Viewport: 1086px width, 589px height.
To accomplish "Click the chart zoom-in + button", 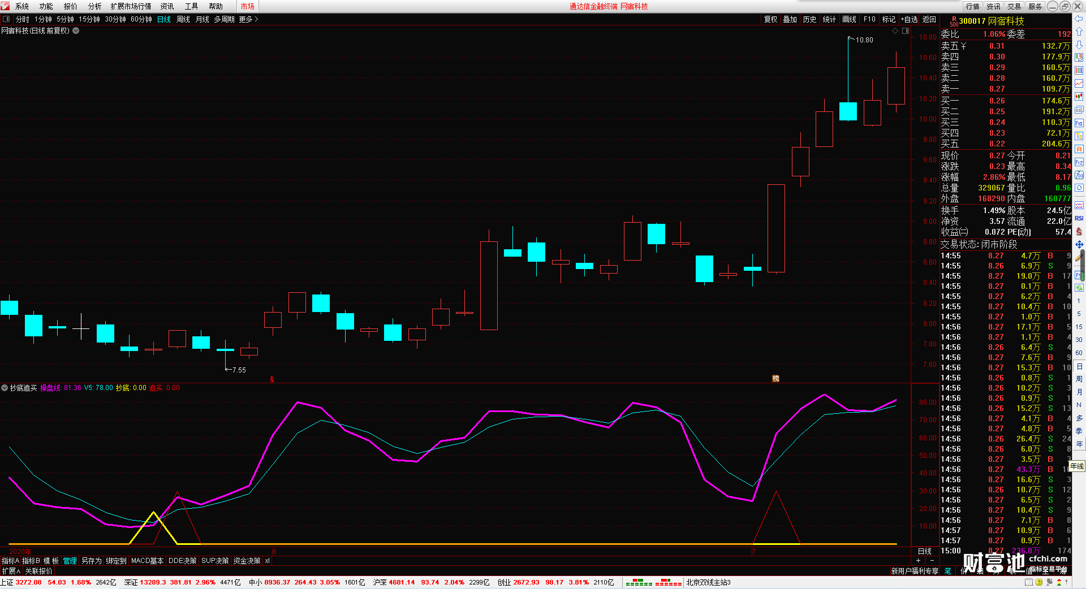I will [918, 560].
